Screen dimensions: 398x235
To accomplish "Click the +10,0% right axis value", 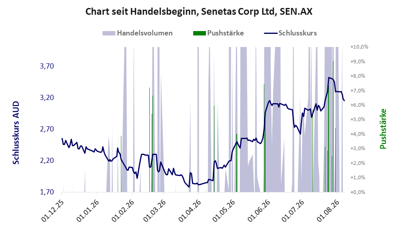I will coord(359,47).
